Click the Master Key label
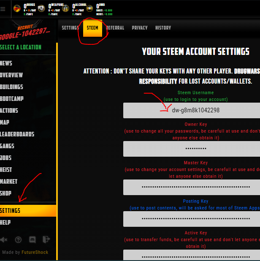The height and width of the screenshot is (261, 260). click(196, 163)
